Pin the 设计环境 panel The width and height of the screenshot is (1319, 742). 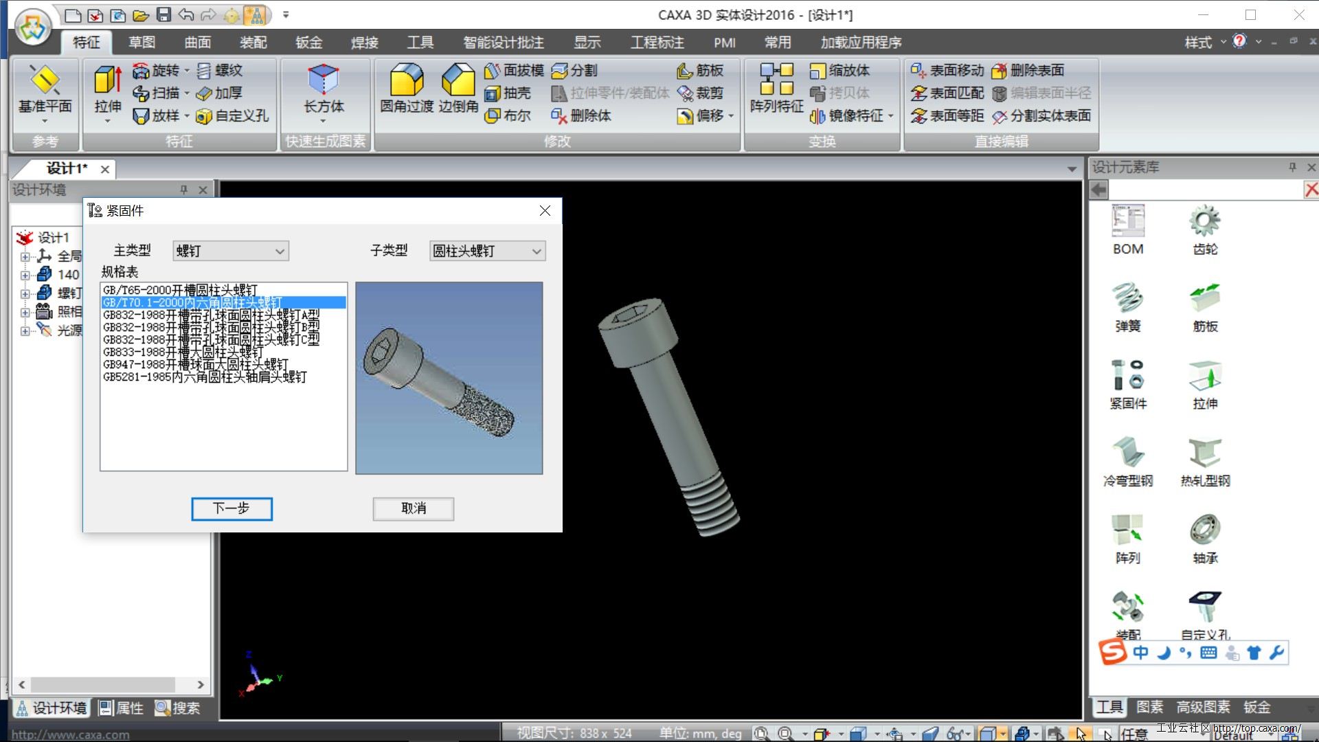pyautogui.click(x=183, y=190)
